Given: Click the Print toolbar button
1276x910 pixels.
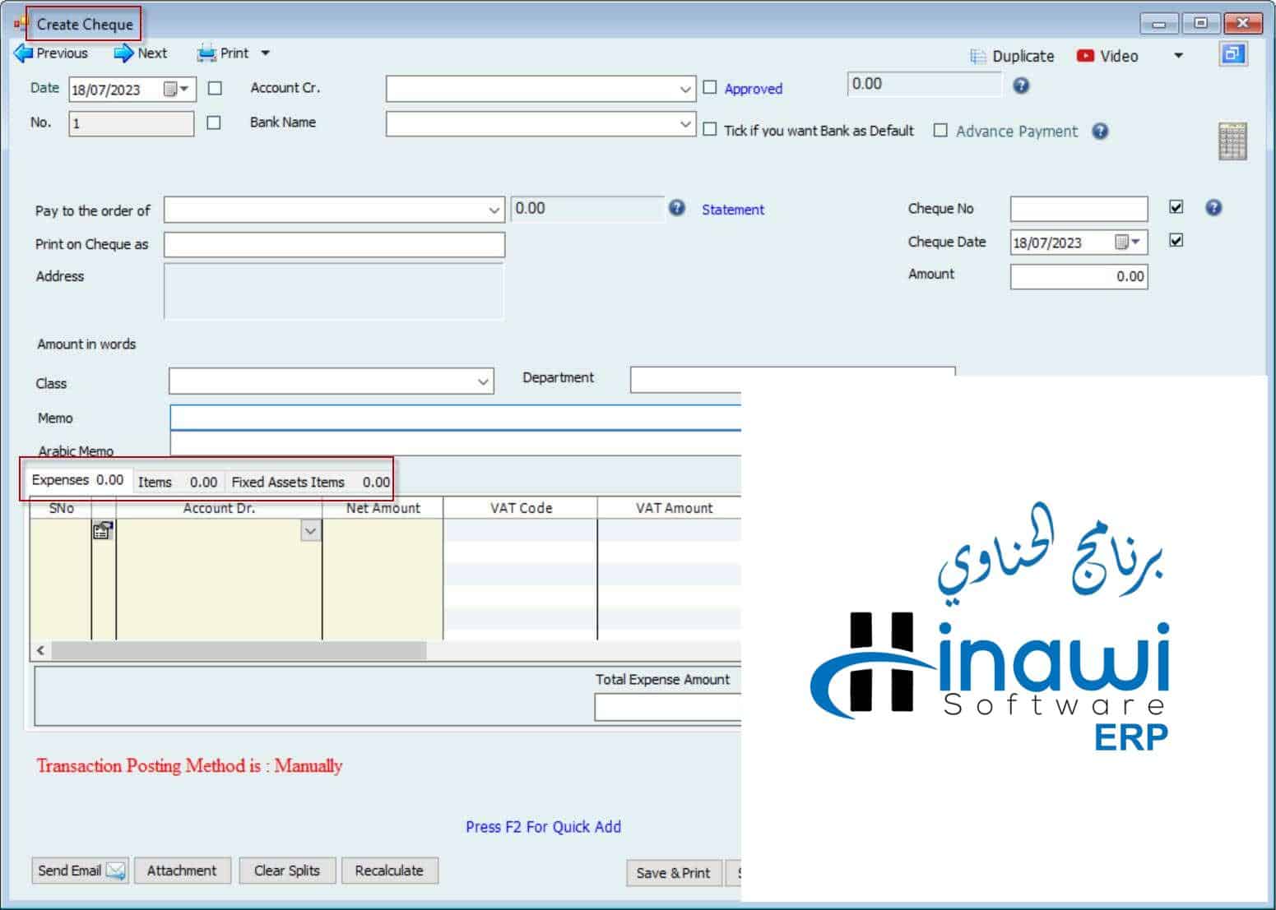Looking at the screenshot, I should [x=222, y=53].
